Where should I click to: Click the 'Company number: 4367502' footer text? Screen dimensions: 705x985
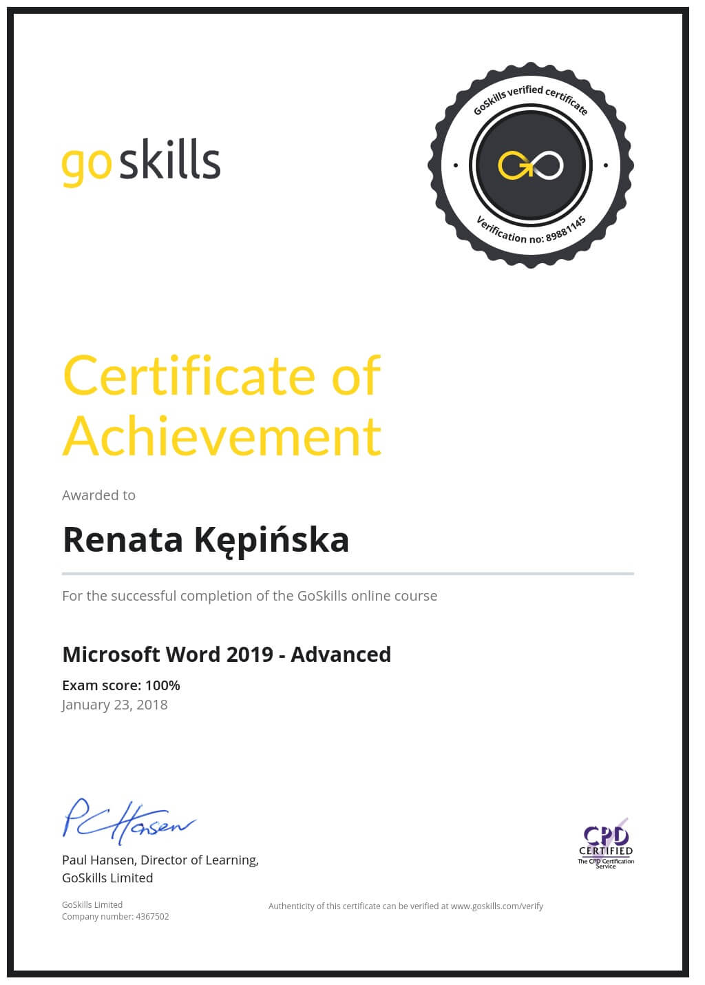tap(115, 917)
